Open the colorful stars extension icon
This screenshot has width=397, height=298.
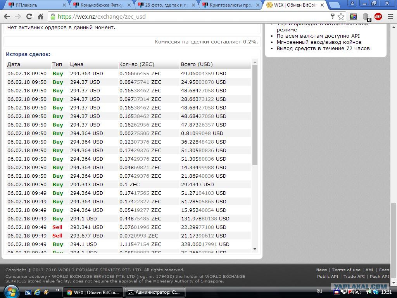point(353,17)
